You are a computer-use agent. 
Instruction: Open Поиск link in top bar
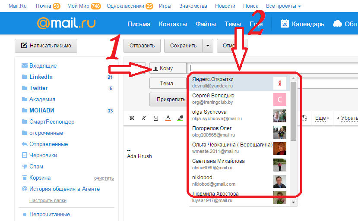click(x=250, y=6)
